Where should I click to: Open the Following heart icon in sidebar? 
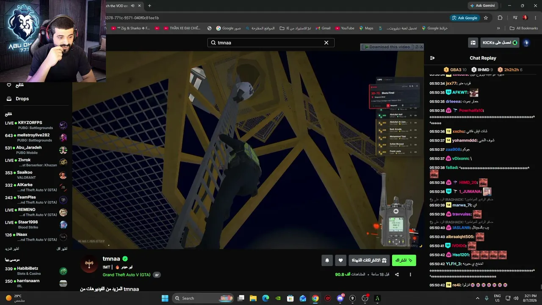point(9,85)
